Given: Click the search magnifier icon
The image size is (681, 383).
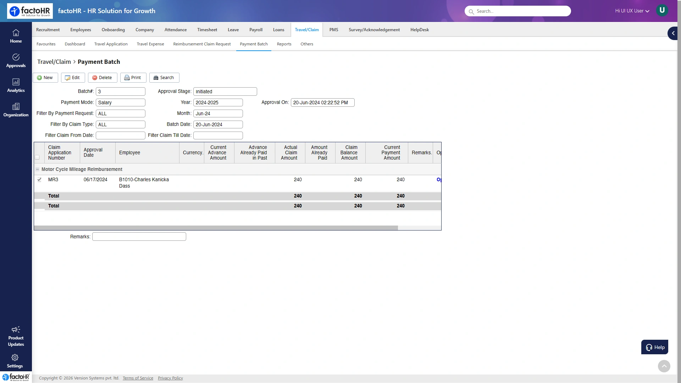Looking at the screenshot, I should 471,11.
